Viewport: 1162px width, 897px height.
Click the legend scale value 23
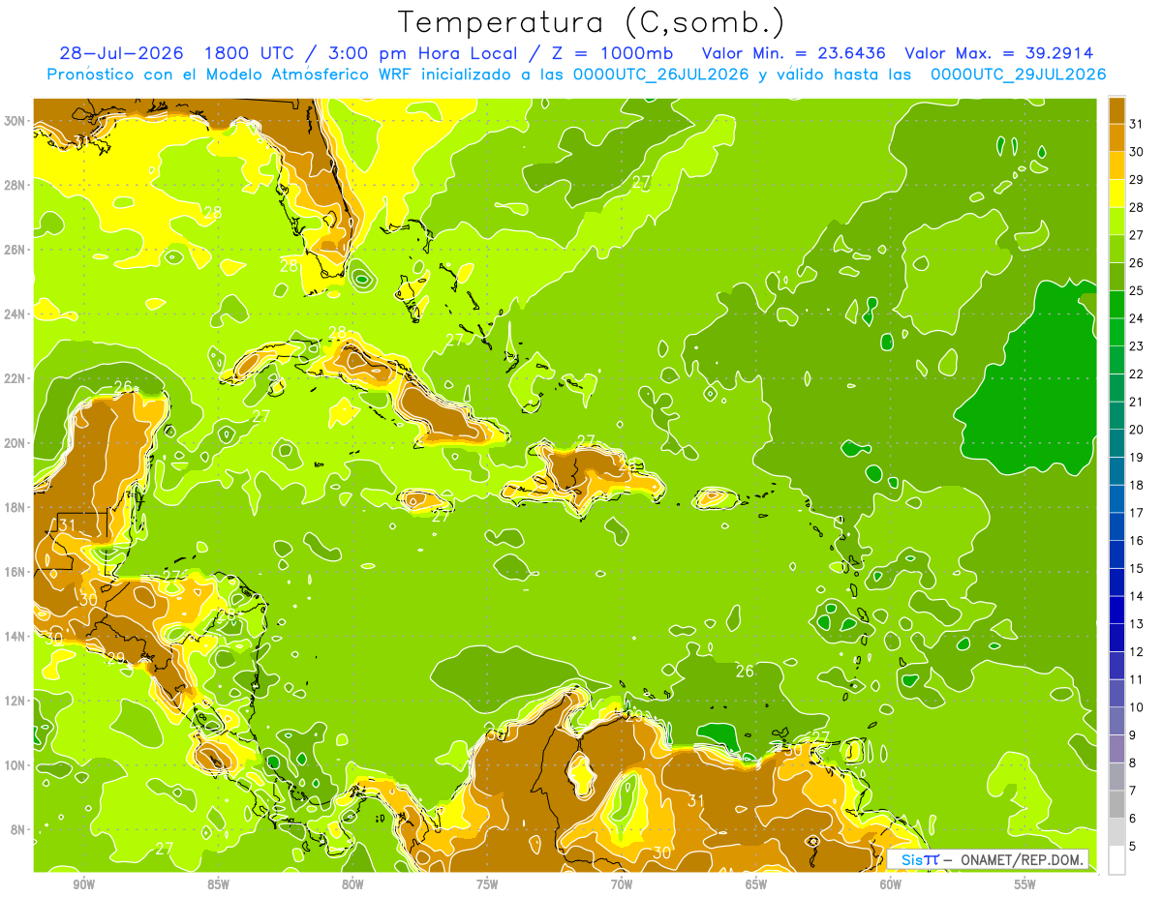point(1137,346)
